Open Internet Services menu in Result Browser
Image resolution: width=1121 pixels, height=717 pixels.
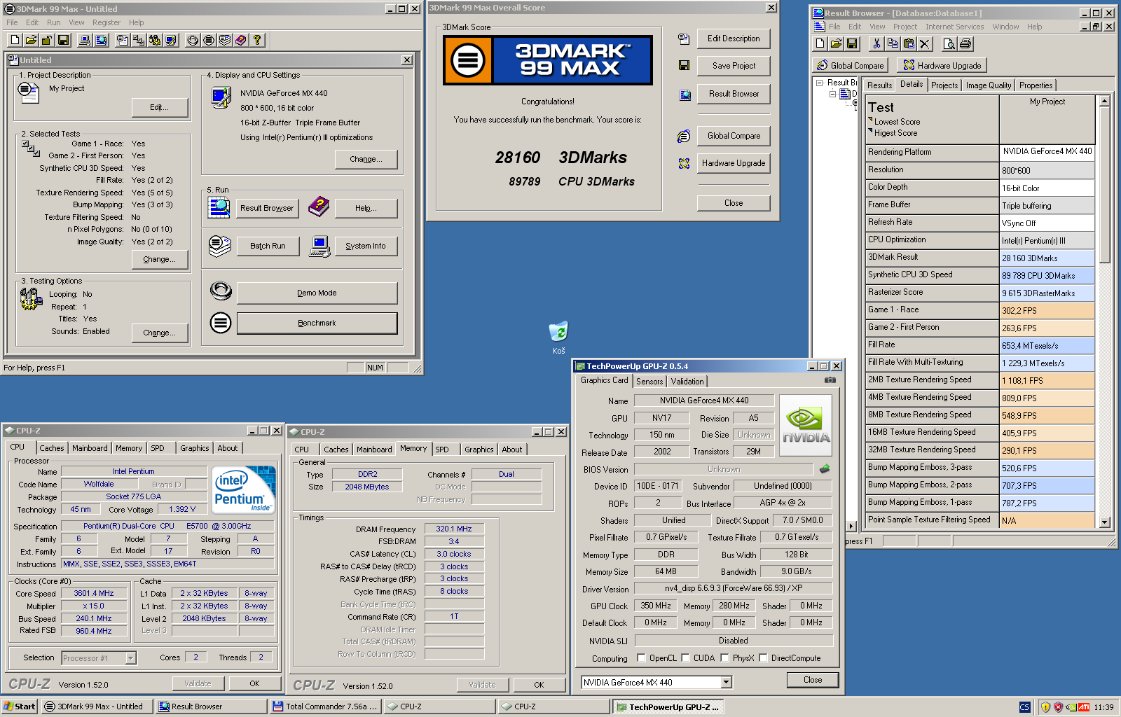954,27
